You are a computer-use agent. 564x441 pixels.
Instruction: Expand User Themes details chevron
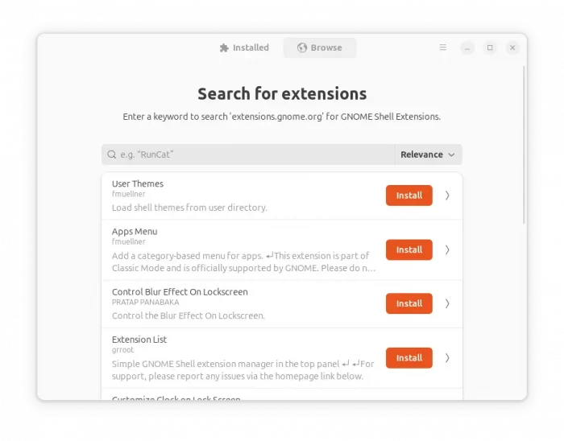coord(447,196)
